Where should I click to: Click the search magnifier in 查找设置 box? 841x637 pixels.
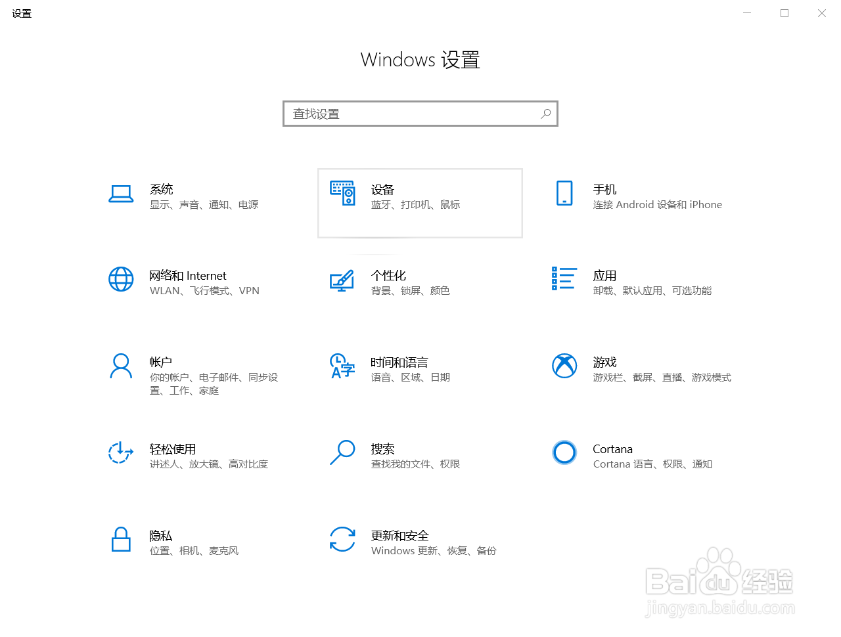point(545,114)
